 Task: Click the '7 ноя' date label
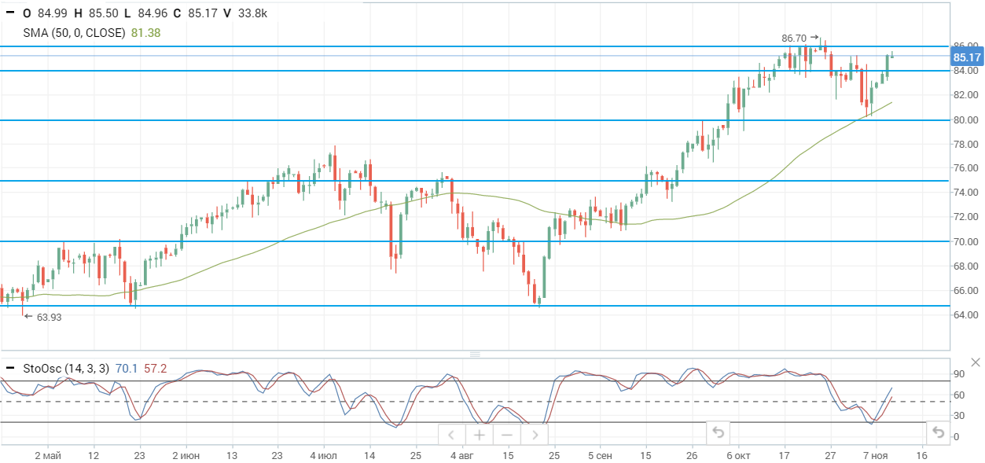pyautogui.click(x=877, y=455)
